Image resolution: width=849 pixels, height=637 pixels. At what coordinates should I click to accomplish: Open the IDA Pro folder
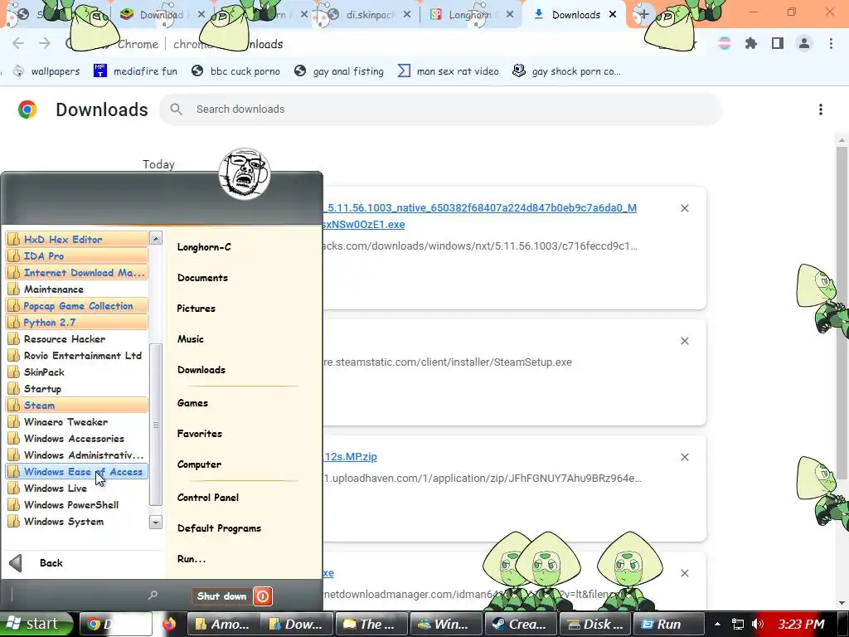77,255
